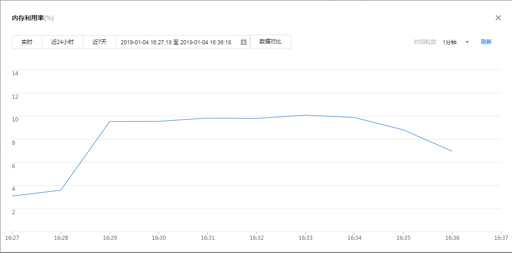Click the final data point at 16:36

pyautogui.click(x=452, y=151)
